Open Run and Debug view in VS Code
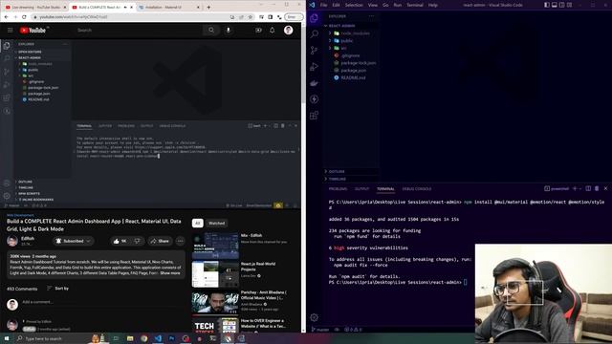The height and width of the screenshot is (344, 612). coord(314,67)
